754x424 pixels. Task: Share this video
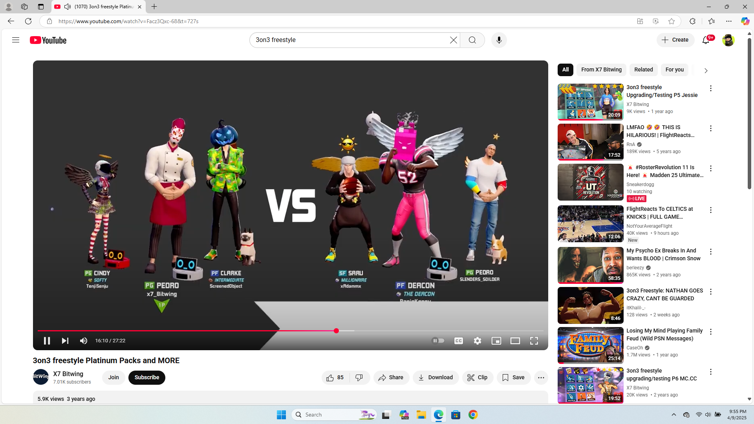coord(391,378)
